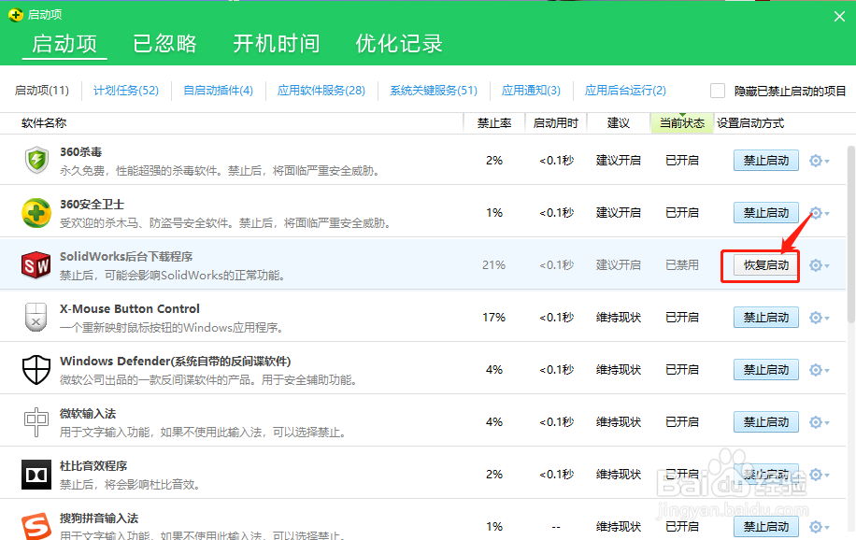The image size is (856, 540).
Task: Click the 微软输入法 icon
Action: (36, 422)
